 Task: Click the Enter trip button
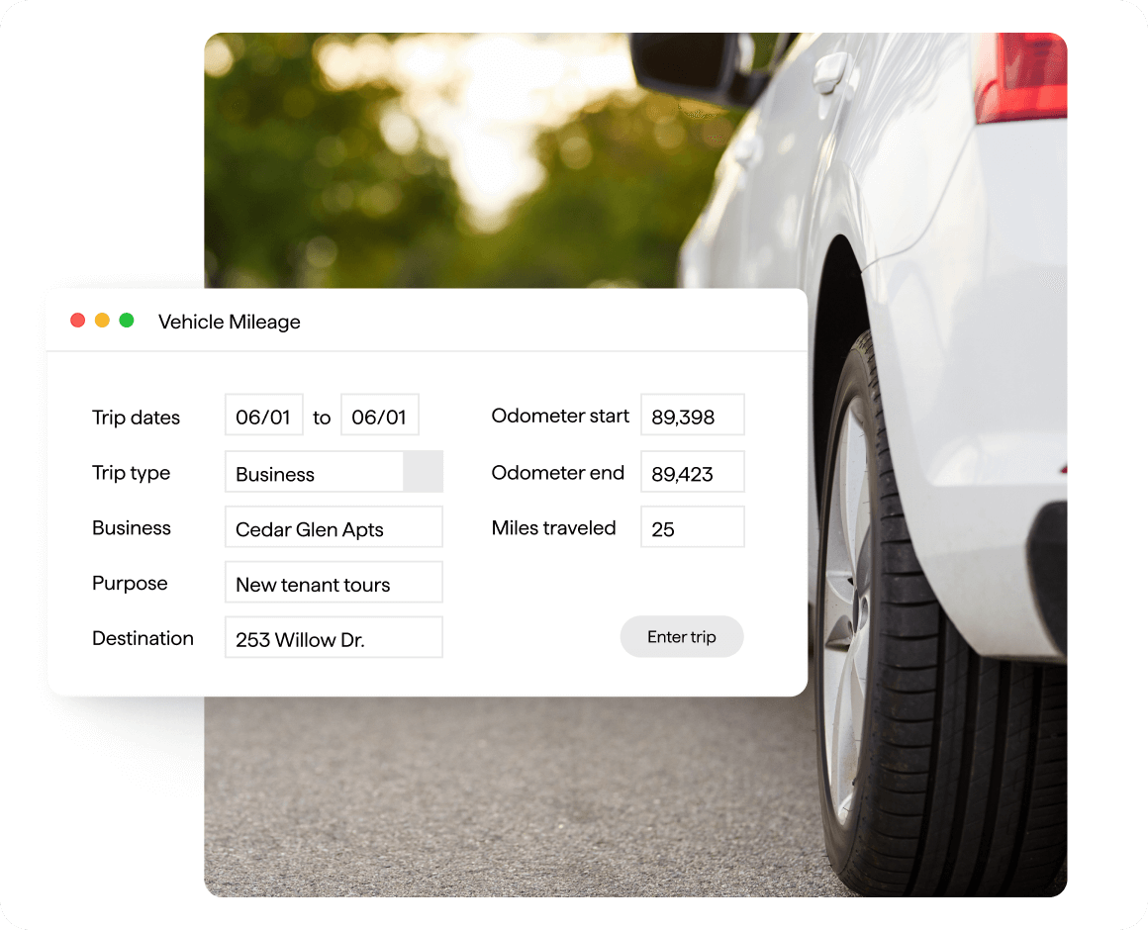[681, 636]
